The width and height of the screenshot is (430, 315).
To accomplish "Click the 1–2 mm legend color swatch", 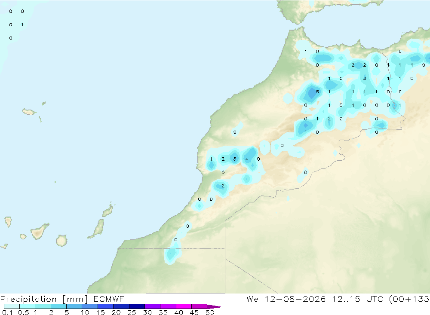I will coord(43,306).
